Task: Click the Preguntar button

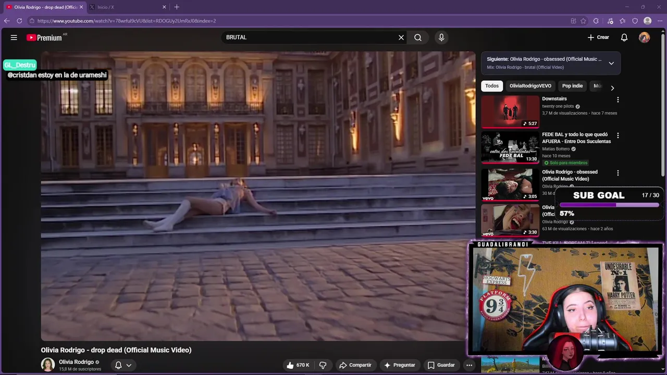Action: pyautogui.click(x=400, y=365)
